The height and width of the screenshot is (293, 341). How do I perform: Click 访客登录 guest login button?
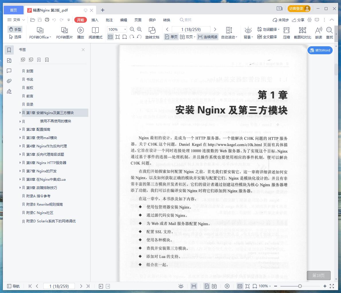click(x=299, y=9)
